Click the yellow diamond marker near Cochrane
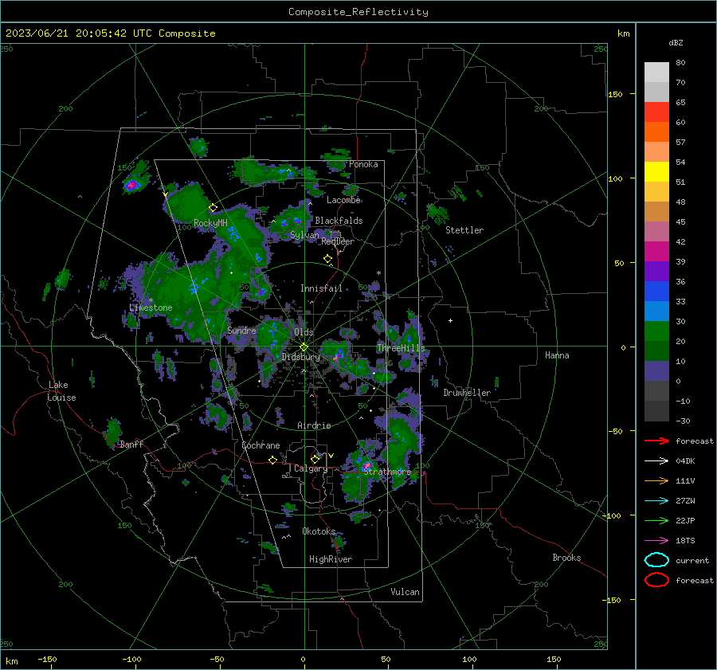The image size is (717, 670). point(273,460)
